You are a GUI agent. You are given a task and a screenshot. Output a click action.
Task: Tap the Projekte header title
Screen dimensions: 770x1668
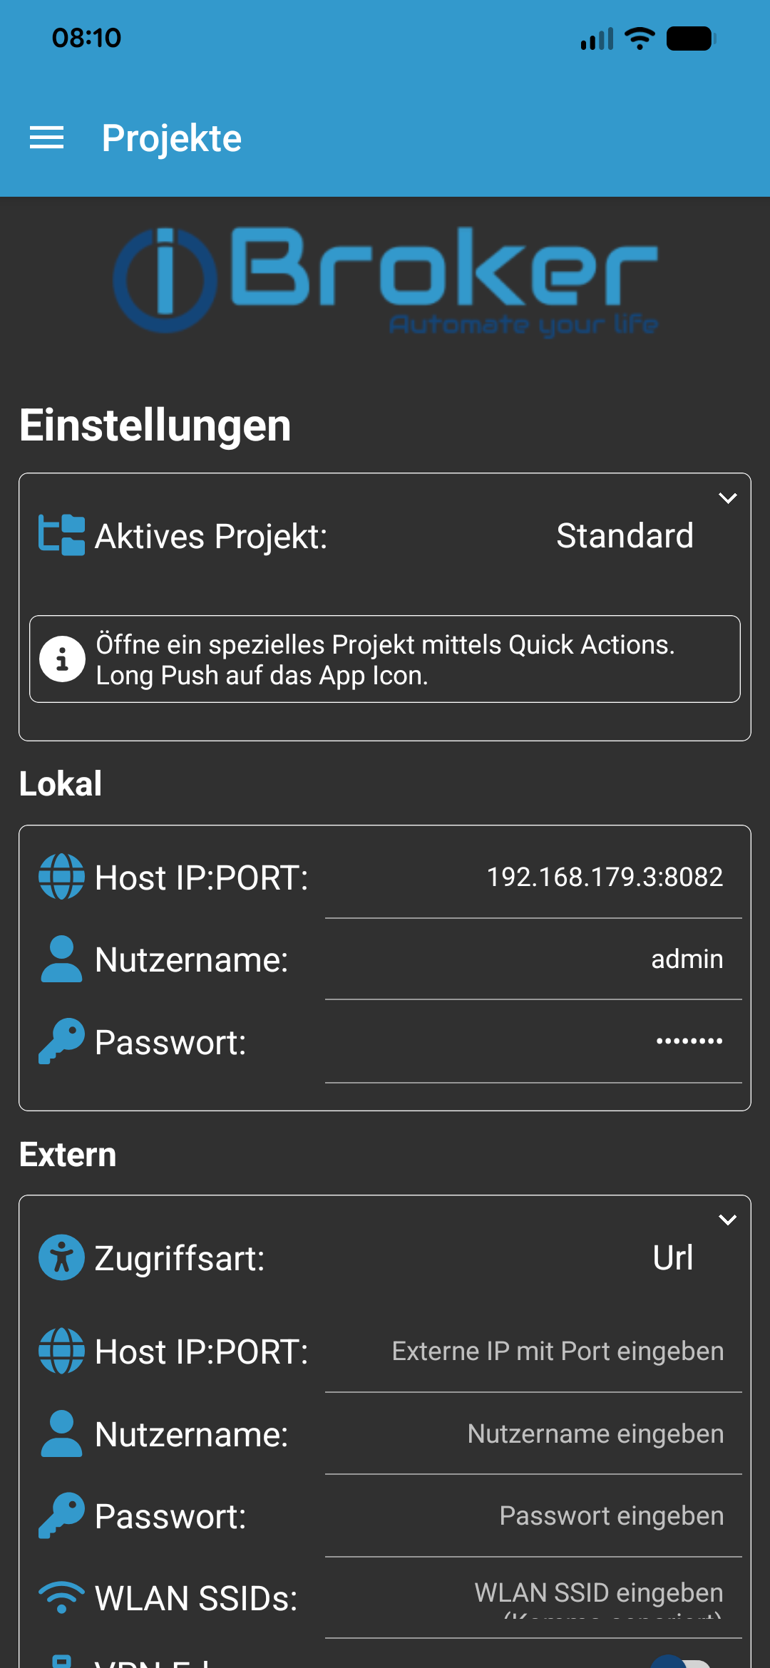[x=172, y=138]
